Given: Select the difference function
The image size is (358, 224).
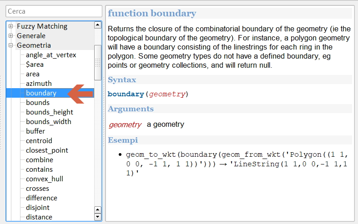Looking at the screenshot, I should 41,198.
